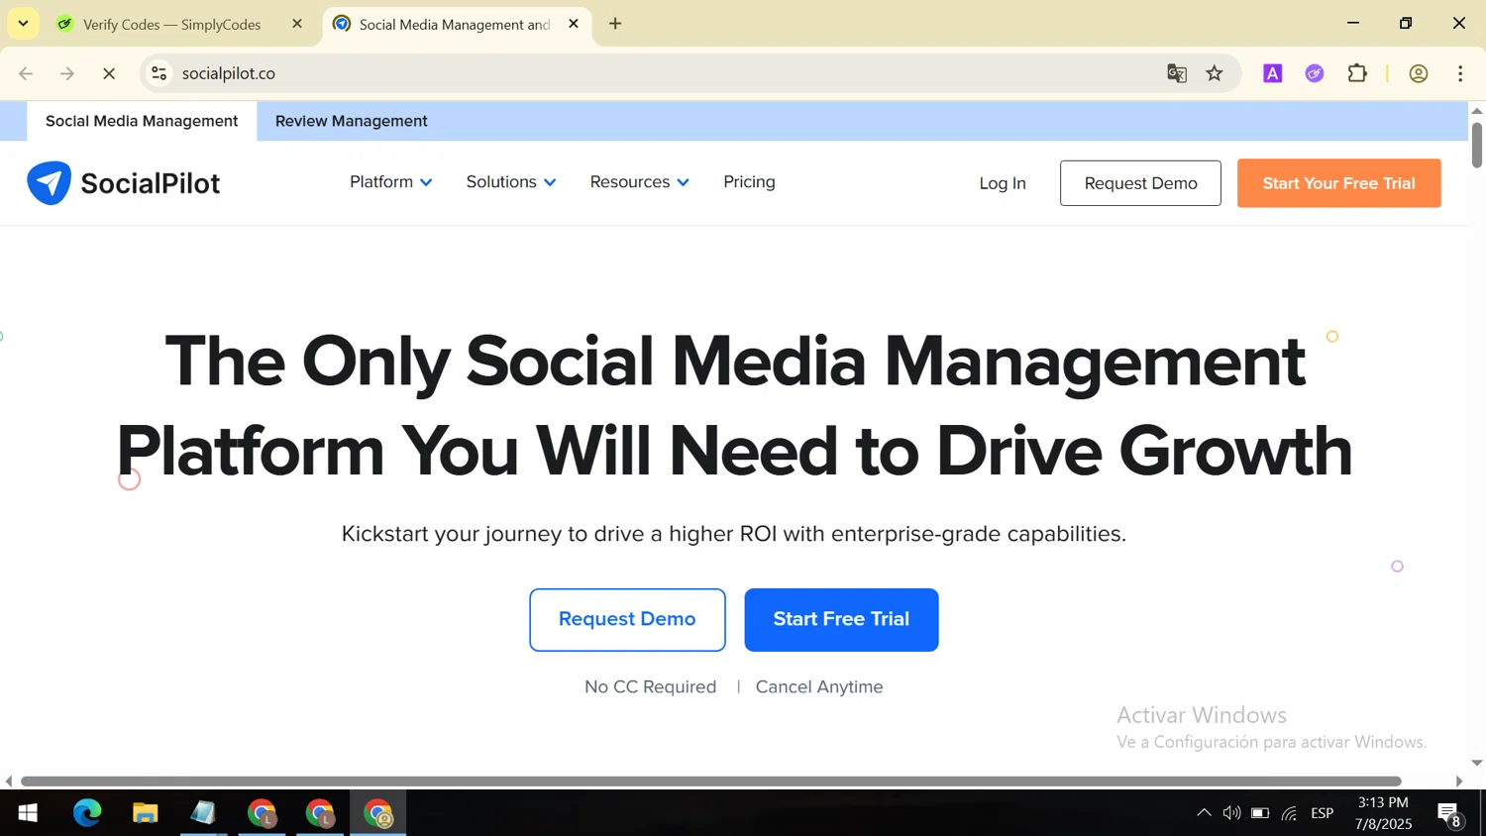The height and width of the screenshot is (836, 1486).
Task: Show hidden system tray icons
Action: click(1204, 813)
